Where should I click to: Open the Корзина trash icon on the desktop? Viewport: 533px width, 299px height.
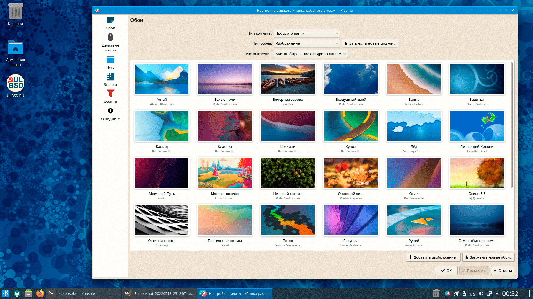click(16, 12)
